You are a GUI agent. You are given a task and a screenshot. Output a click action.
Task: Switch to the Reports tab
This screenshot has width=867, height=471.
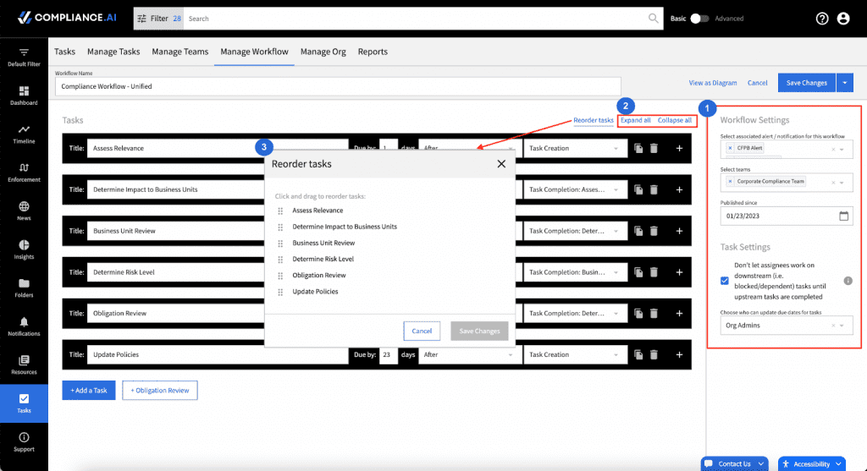coord(373,52)
